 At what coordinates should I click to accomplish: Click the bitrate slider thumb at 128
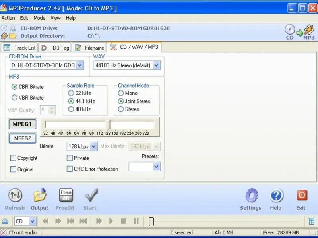pos(108,124)
